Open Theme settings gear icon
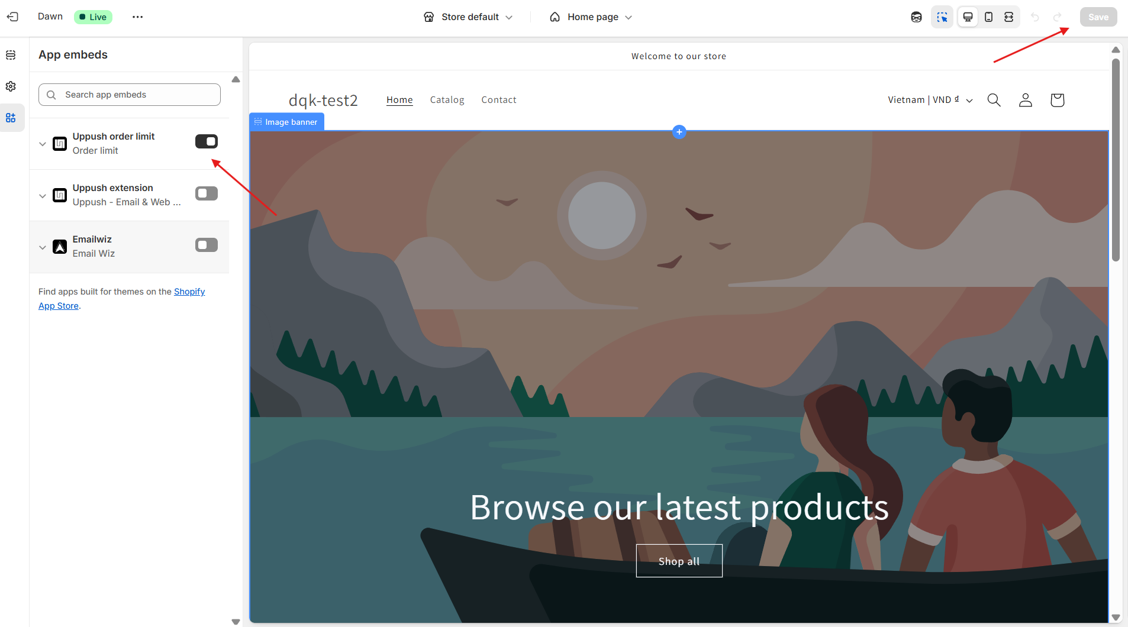This screenshot has height=627, width=1128. click(11, 86)
